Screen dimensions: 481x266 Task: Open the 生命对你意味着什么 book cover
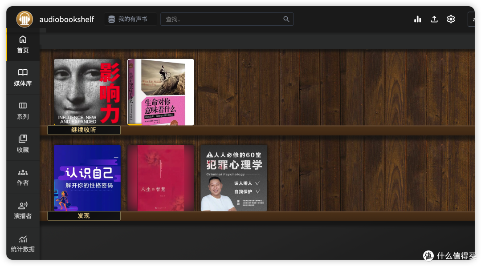point(161,92)
